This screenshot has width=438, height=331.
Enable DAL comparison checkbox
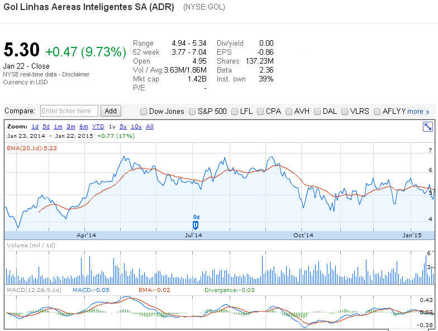coord(317,112)
